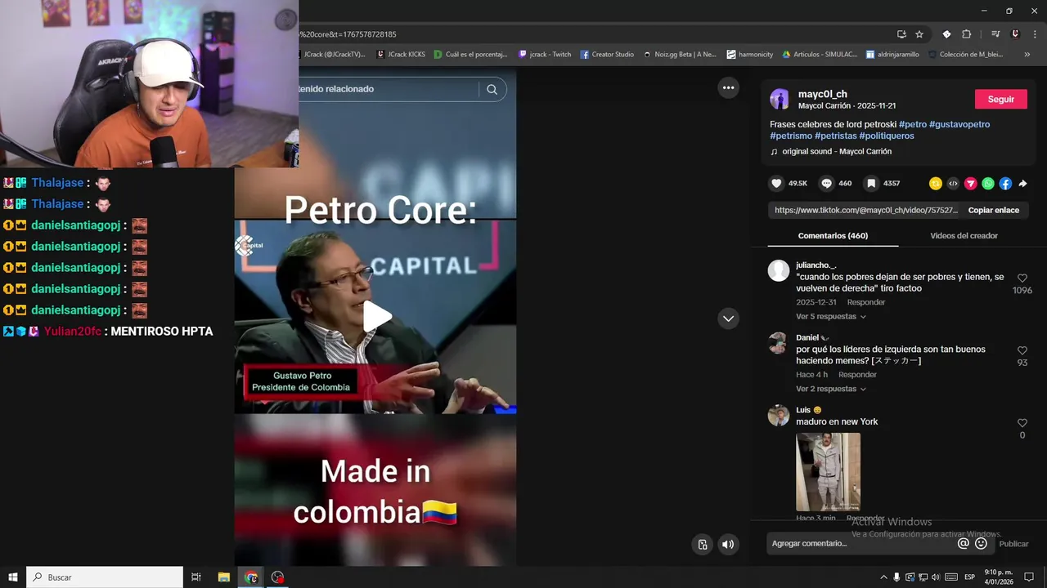Open Task View on the taskbar
The height and width of the screenshot is (588, 1047).
pos(196,577)
